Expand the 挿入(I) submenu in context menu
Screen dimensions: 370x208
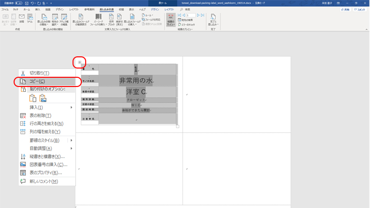click(71, 107)
